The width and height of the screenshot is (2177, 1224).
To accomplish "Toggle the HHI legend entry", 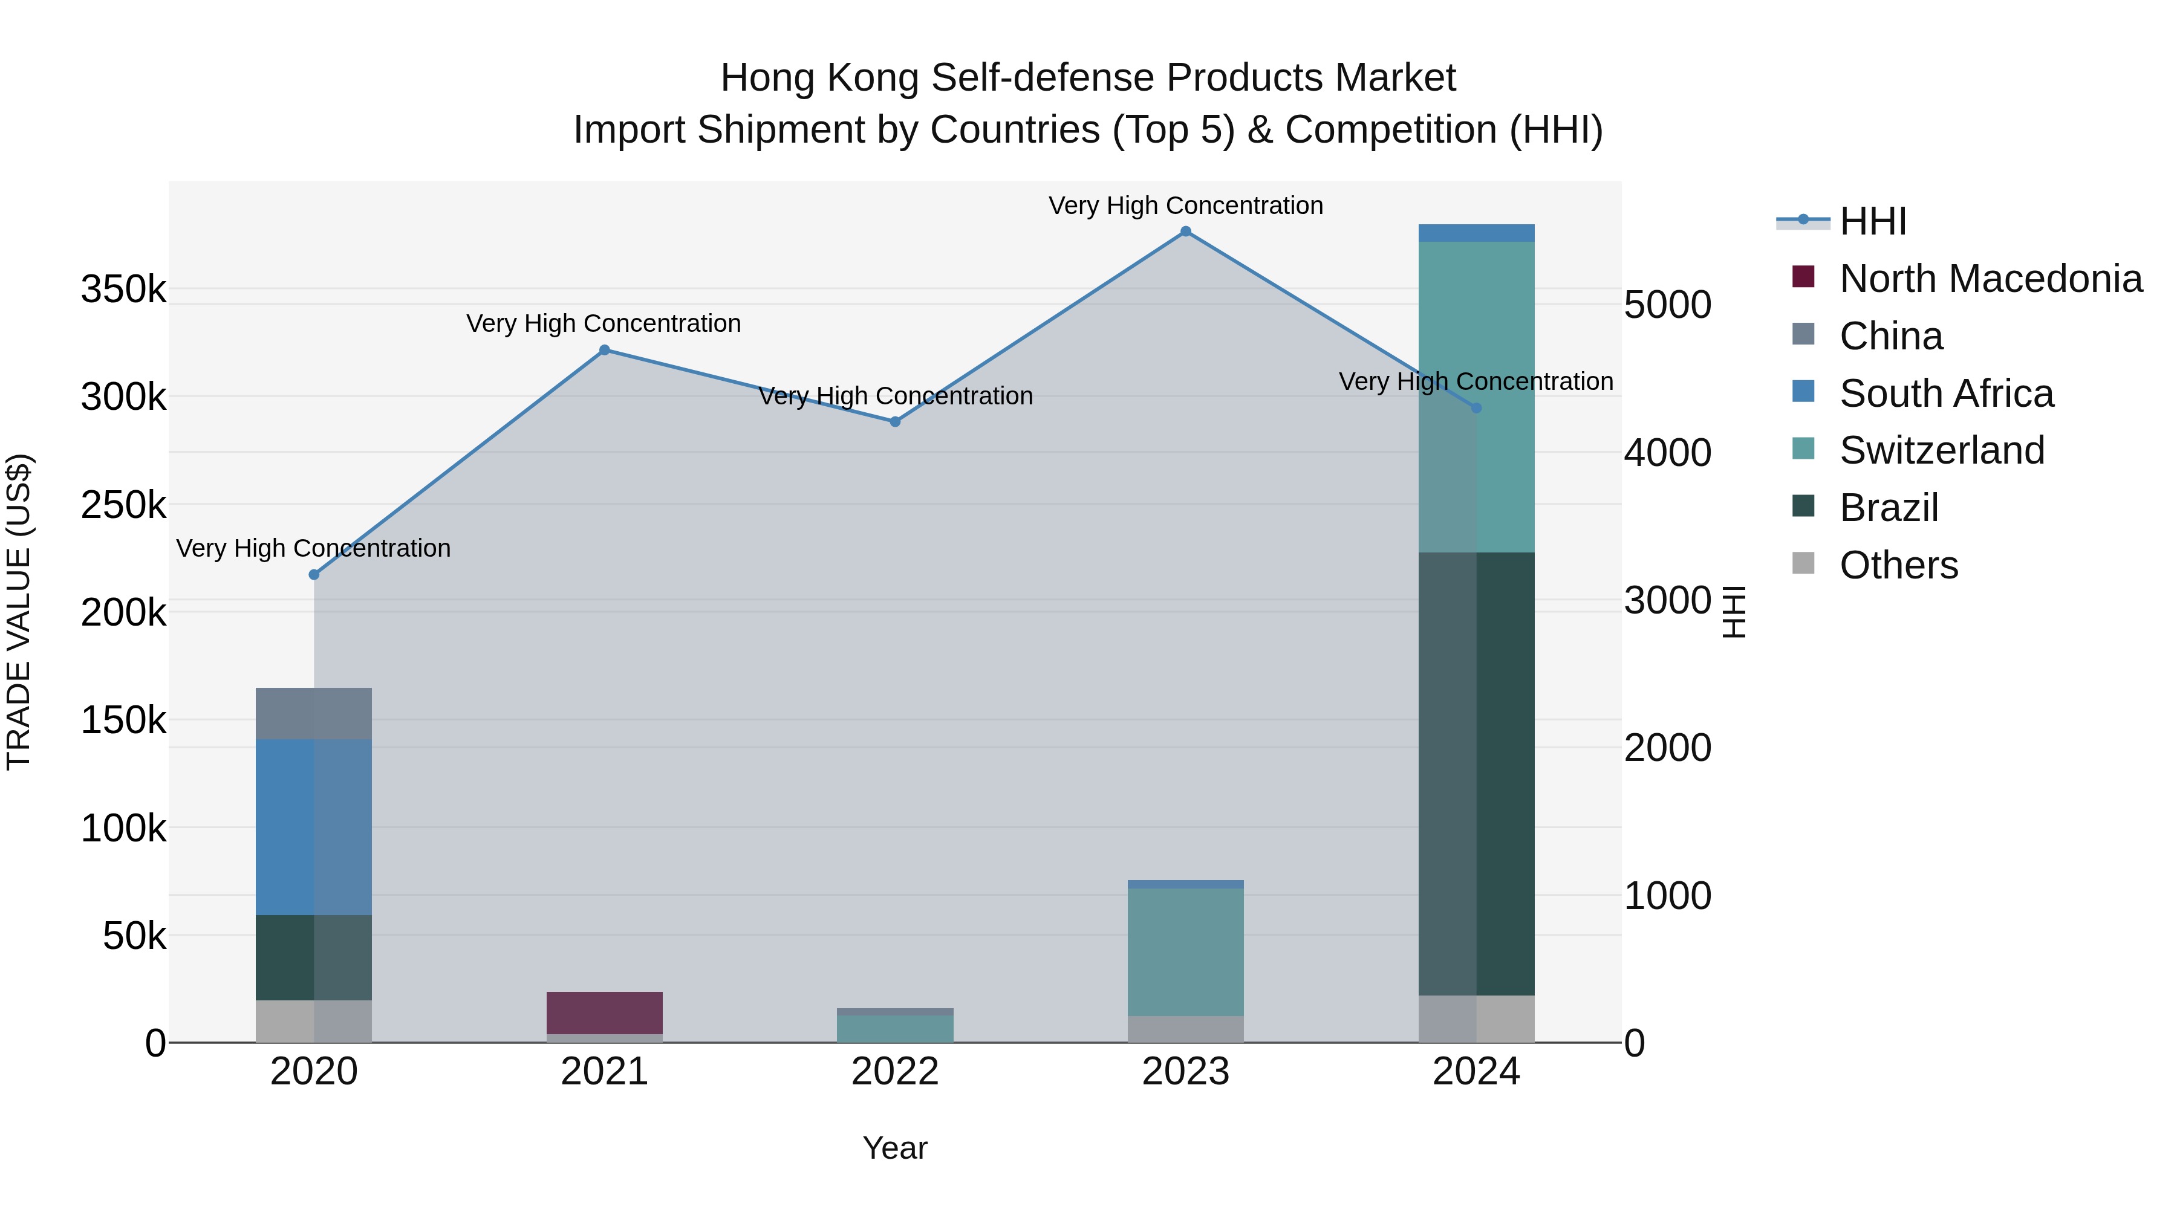I will click(x=1843, y=221).
